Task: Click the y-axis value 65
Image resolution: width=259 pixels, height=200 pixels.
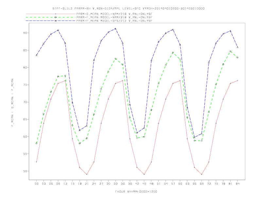Action: pos(25,119)
